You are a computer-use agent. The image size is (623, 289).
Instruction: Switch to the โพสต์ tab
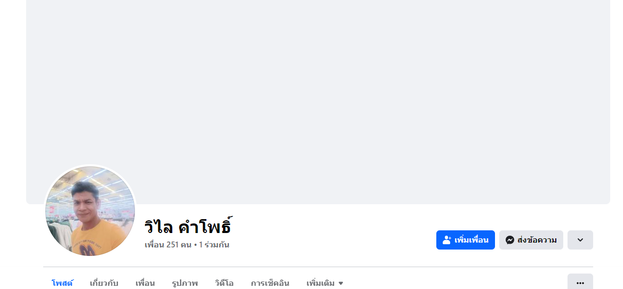[62, 283]
